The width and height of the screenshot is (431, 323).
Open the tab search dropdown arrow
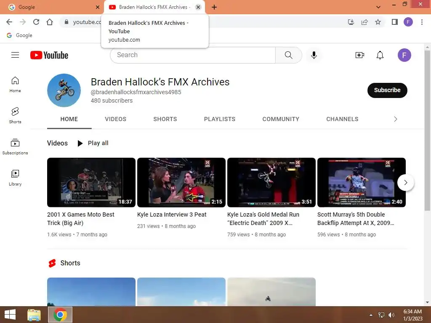pos(378,7)
